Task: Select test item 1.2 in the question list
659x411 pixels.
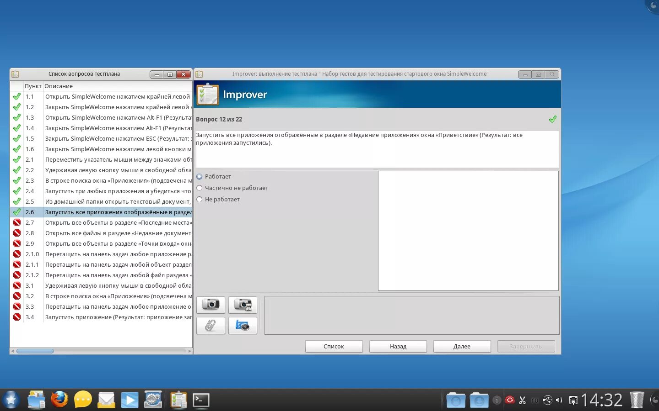Action: (101, 107)
